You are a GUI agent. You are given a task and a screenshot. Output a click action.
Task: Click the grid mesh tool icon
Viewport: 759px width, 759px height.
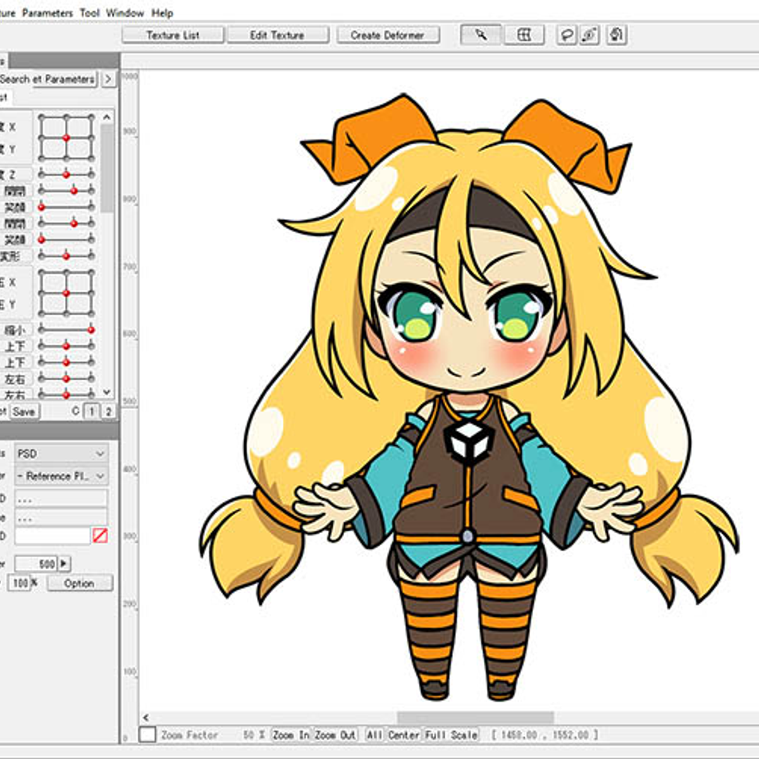tap(524, 35)
